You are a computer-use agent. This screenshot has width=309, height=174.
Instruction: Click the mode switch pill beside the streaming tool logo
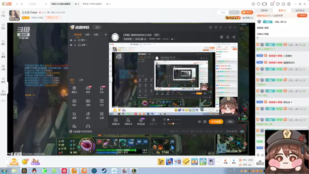(97, 27)
